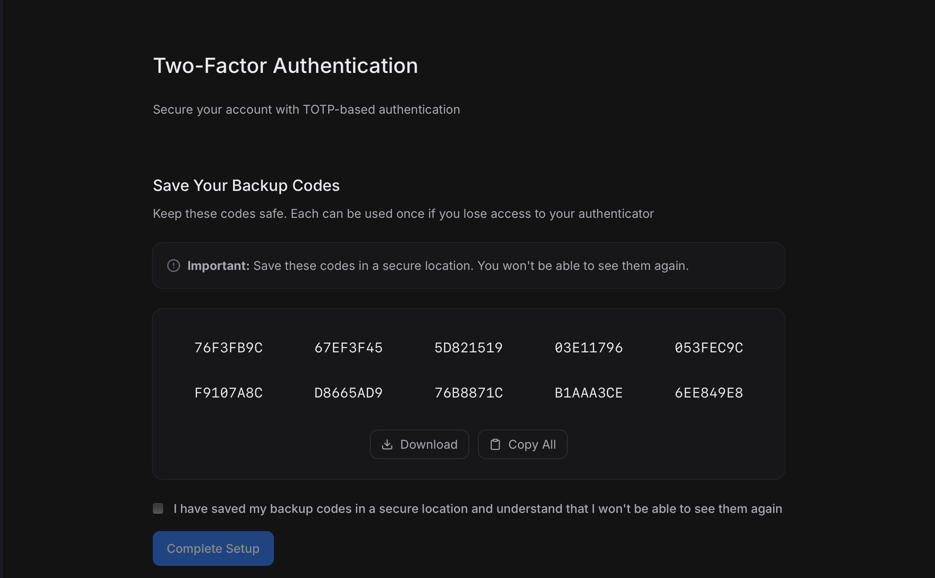Select backup code D8665AD9
935x578 pixels.
tap(349, 393)
